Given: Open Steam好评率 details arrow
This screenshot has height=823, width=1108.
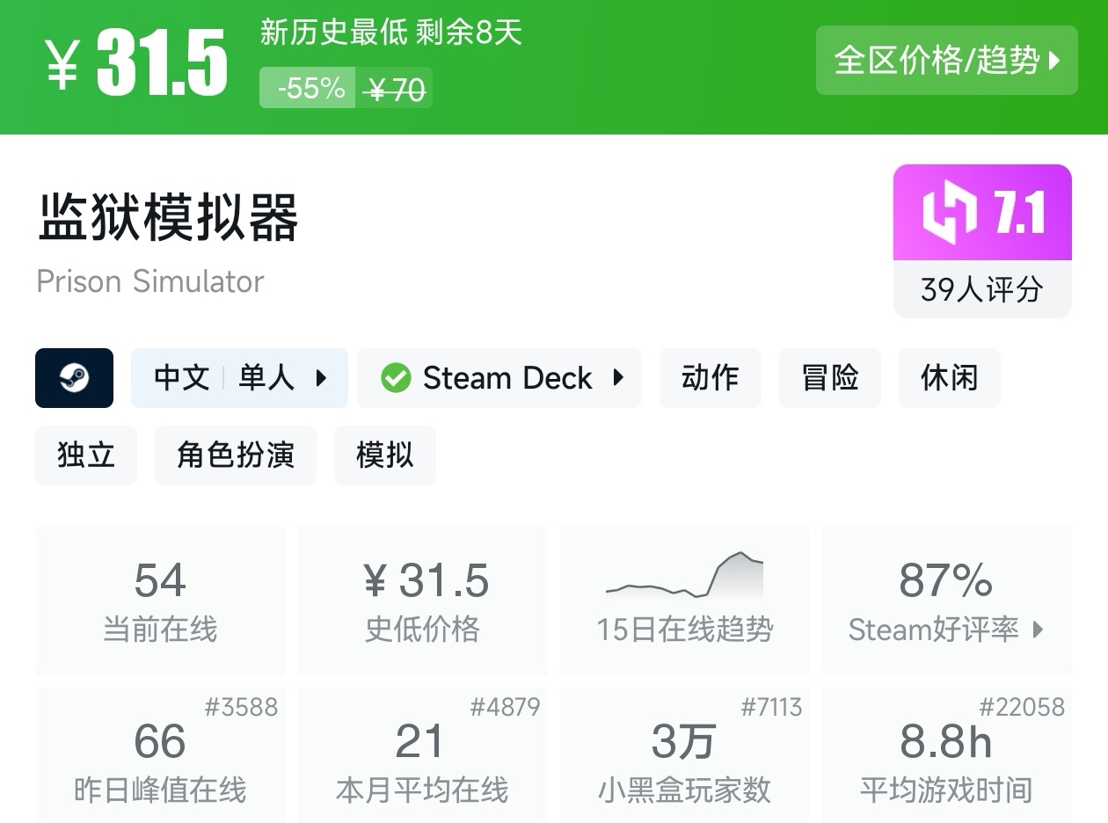Looking at the screenshot, I should (x=1039, y=630).
